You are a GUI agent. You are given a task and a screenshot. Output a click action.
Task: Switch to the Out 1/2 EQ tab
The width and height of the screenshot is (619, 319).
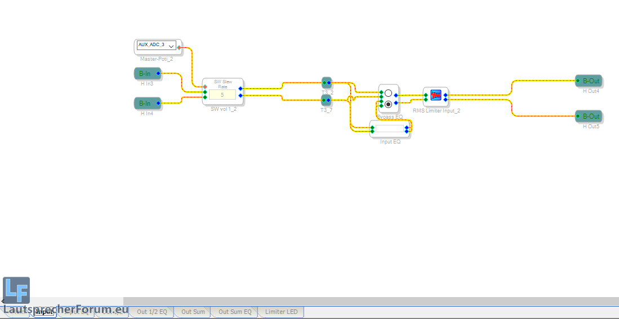click(152, 312)
